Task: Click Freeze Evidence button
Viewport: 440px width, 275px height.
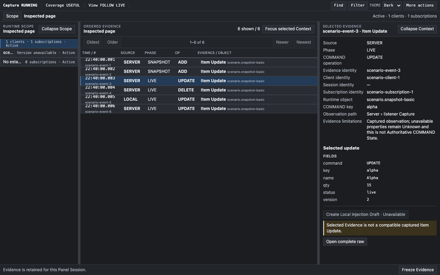Action: [418, 269]
